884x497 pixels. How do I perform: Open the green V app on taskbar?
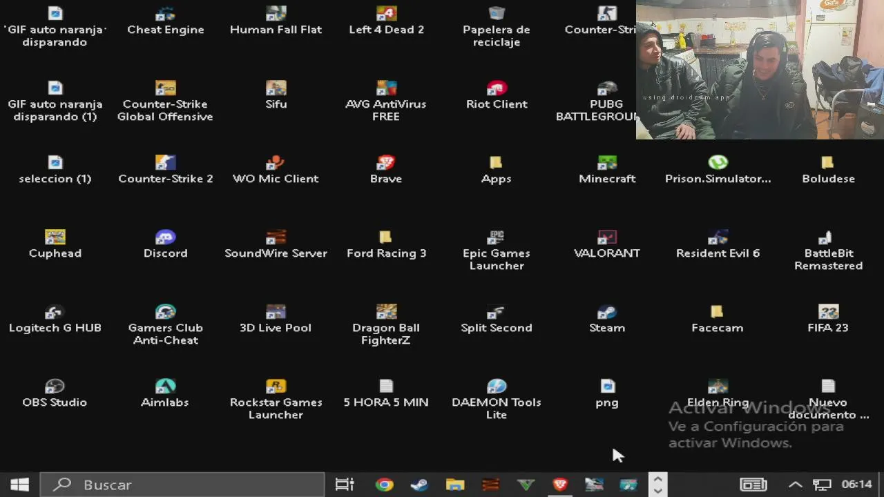(526, 485)
